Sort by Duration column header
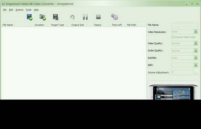The width and height of the screenshot is (201, 129). [x=39, y=25]
